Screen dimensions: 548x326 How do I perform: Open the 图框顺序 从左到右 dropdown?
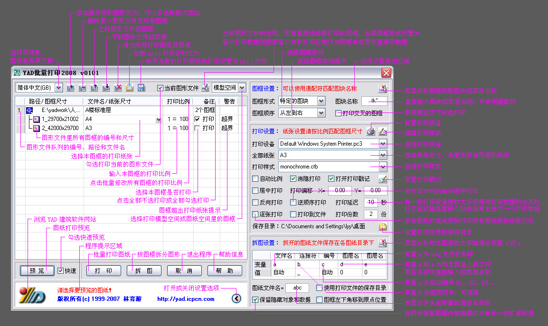(x=321, y=113)
